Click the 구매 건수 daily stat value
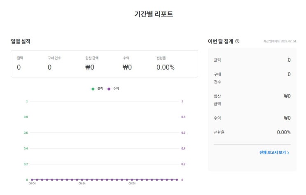306x195 pixels. [49, 67]
